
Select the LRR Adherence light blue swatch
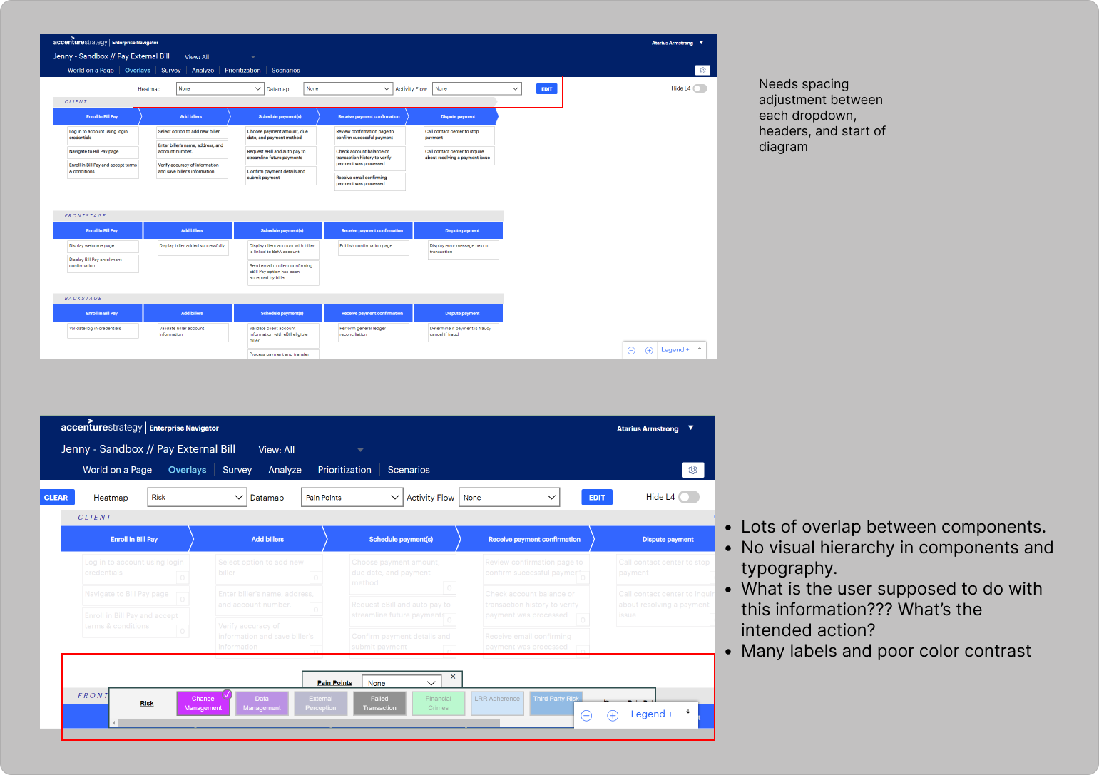pos(497,704)
